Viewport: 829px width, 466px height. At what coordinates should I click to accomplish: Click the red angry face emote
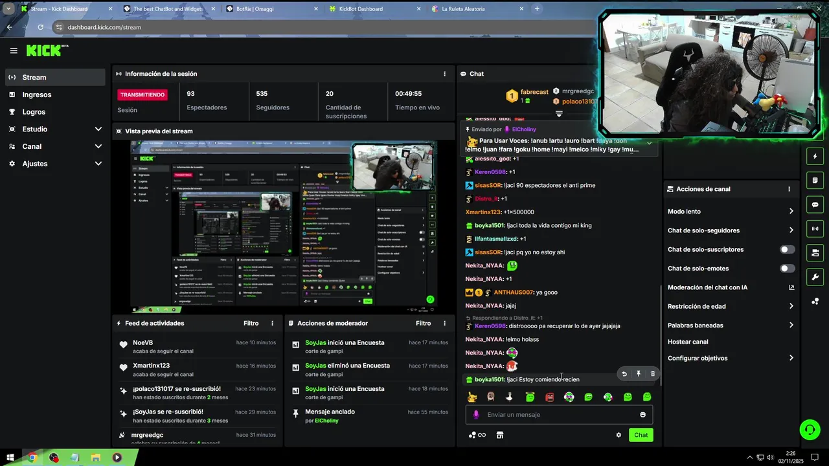pyautogui.click(x=550, y=397)
